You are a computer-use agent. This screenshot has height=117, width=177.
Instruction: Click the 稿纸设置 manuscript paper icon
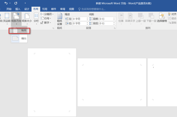click(60, 19)
